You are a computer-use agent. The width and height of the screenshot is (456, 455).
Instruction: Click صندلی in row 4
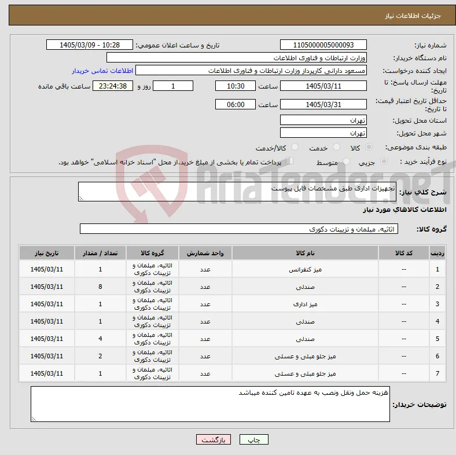click(x=305, y=322)
